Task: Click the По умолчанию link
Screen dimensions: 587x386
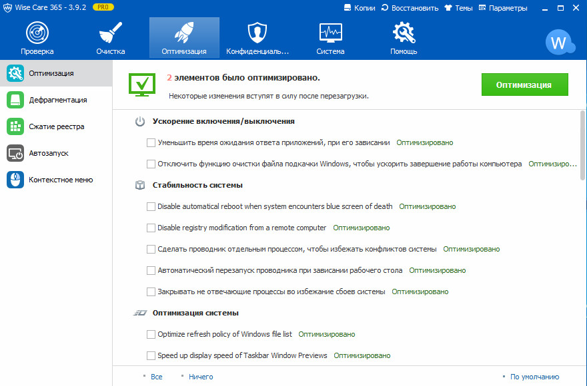Action: tap(534, 377)
